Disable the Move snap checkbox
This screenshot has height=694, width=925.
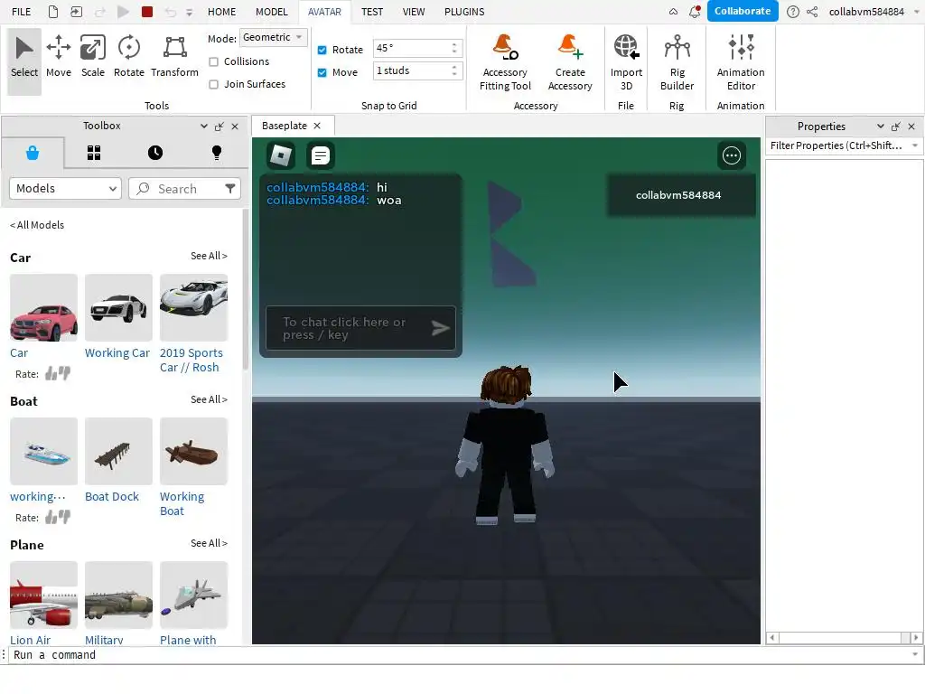click(322, 72)
